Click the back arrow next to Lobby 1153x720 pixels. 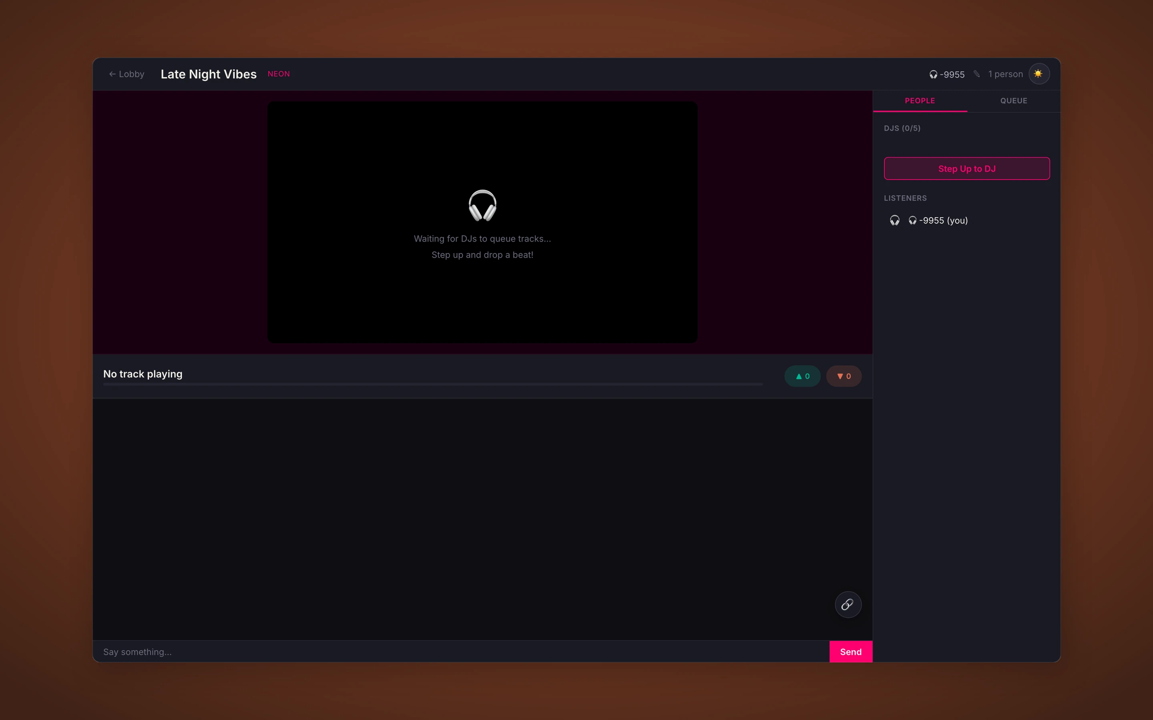112,74
